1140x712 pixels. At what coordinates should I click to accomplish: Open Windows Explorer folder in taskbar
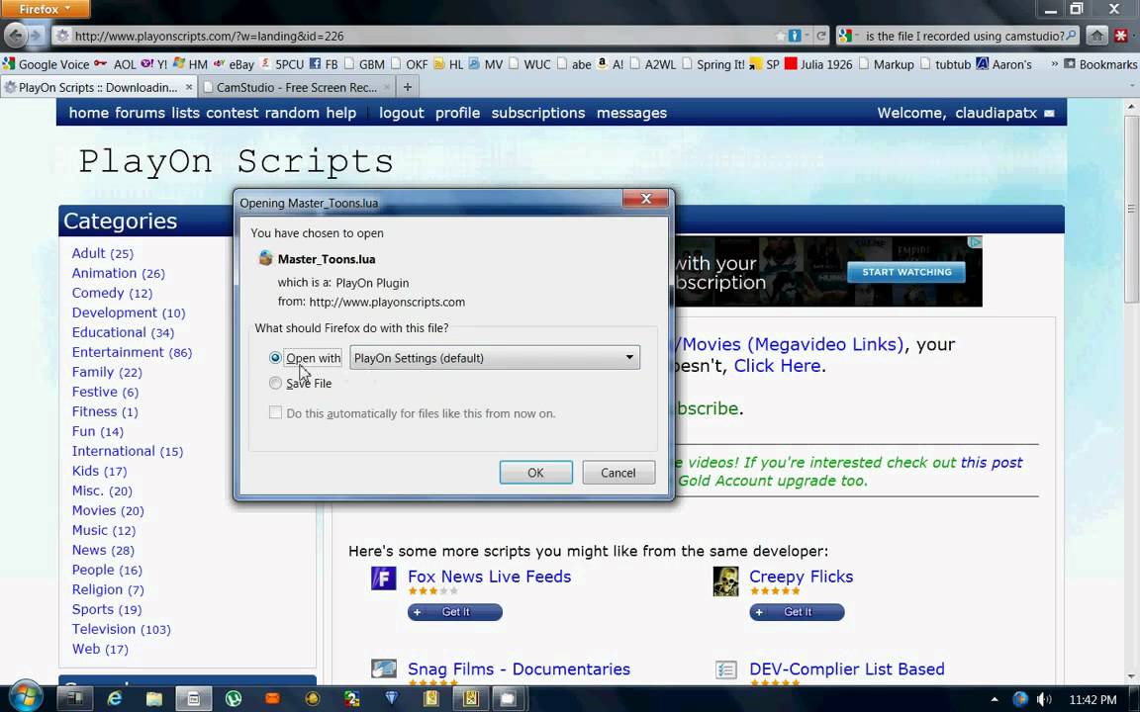(x=154, y=699)
